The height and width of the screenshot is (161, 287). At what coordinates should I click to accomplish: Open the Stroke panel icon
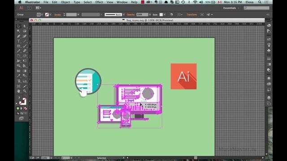coord(269,59)
